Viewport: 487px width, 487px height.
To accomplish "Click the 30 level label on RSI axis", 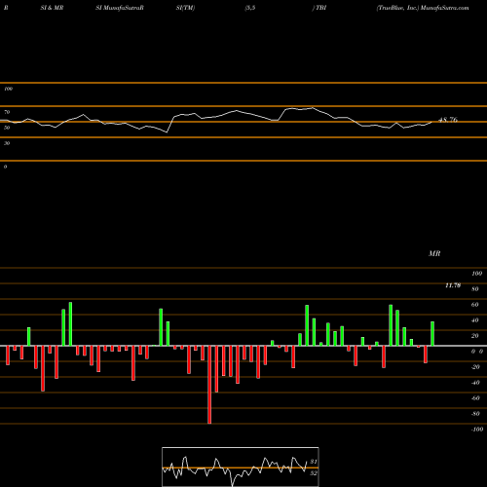I will 7,143.
